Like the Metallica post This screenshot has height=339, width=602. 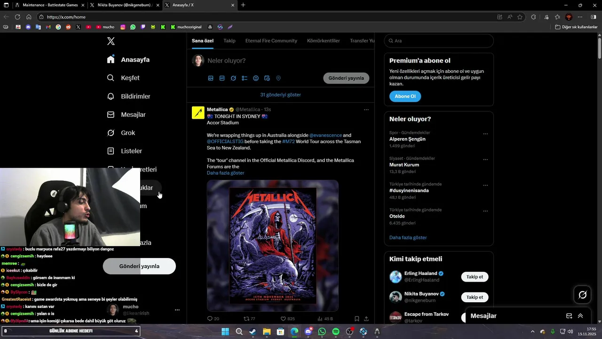pos(288,319)
